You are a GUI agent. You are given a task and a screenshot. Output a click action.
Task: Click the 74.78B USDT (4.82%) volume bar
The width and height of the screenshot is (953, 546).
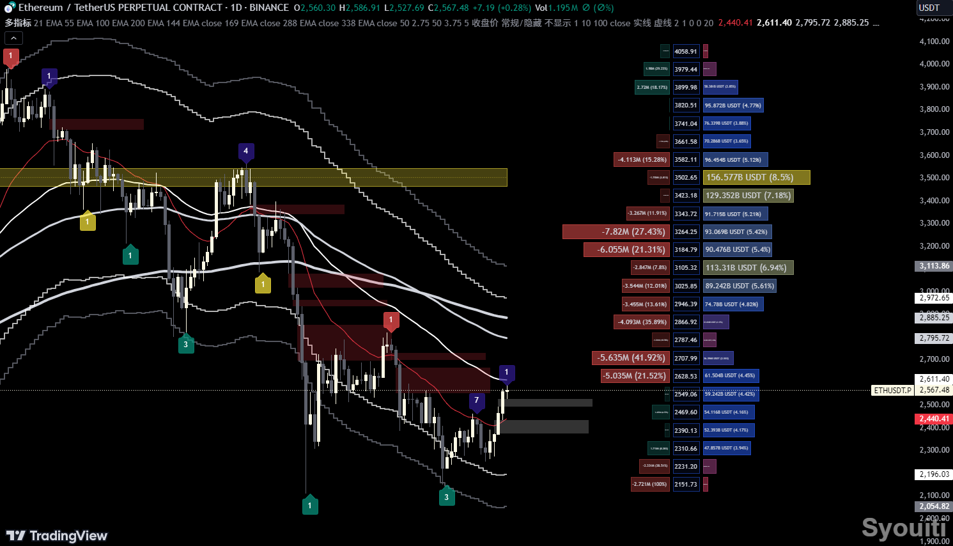[x=733, y=304]
